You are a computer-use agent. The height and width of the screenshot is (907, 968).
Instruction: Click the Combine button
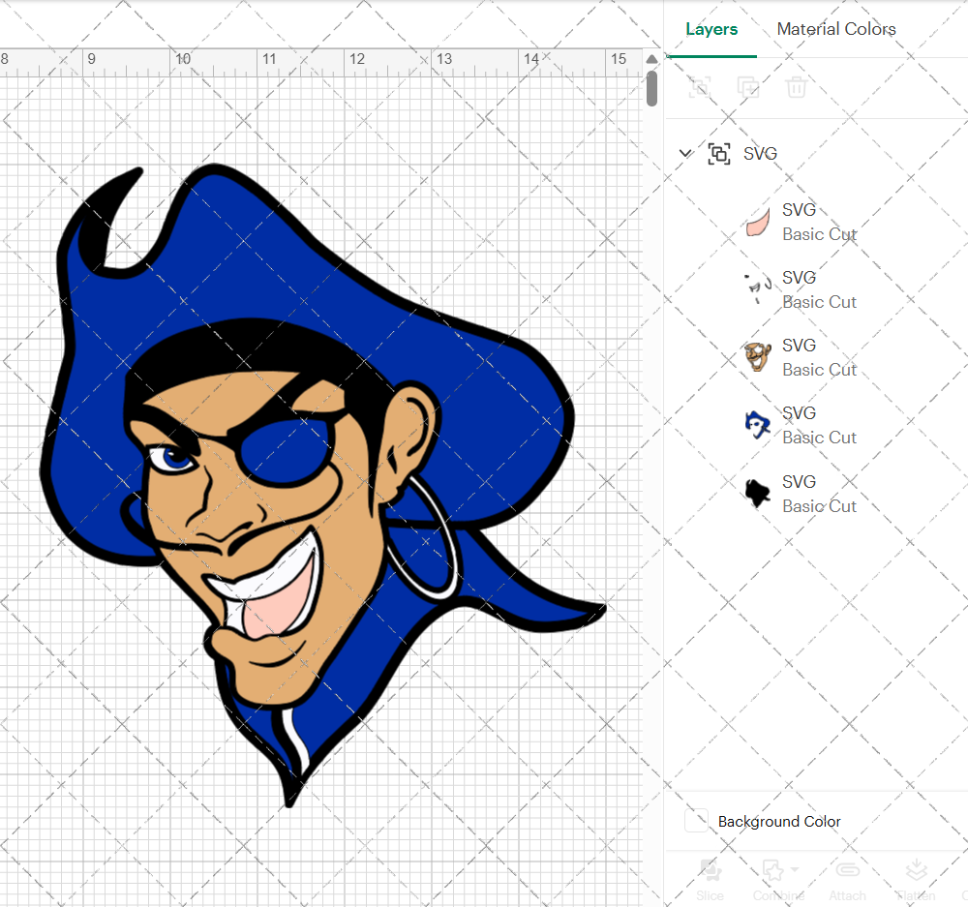778,879
